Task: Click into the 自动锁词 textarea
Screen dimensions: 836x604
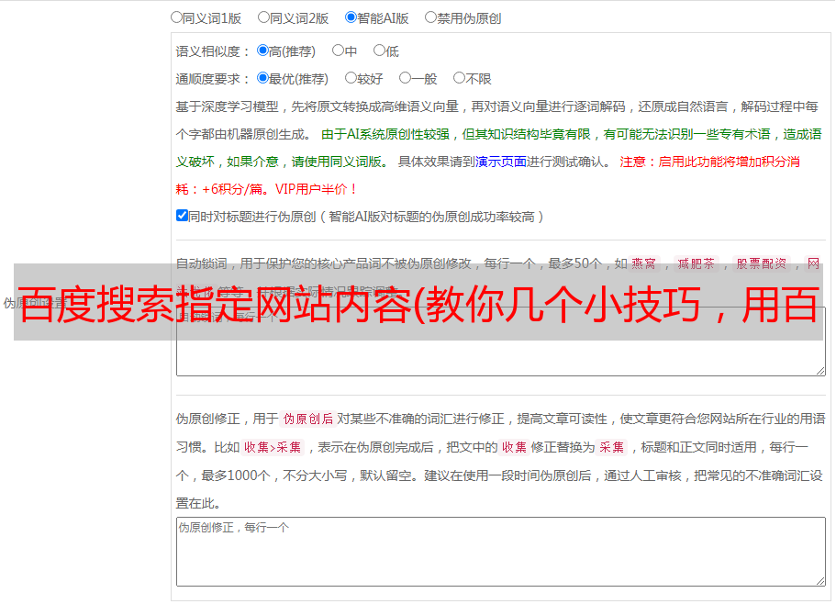Action: (x=501, y=341)
